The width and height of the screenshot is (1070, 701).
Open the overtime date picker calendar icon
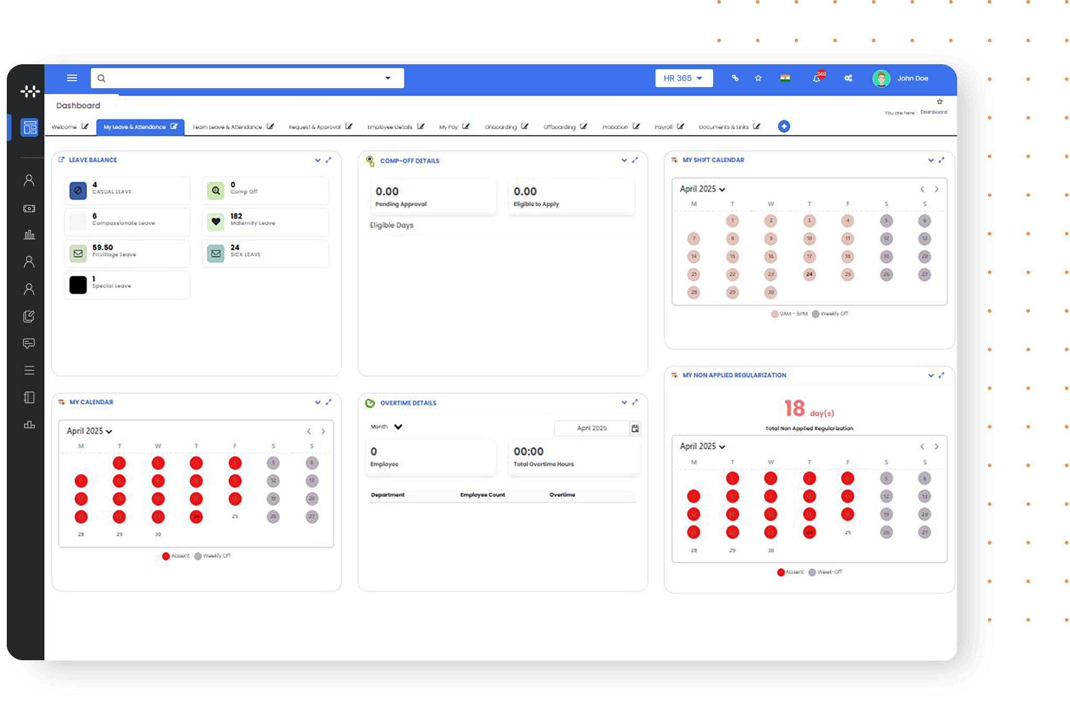point(635,428)
